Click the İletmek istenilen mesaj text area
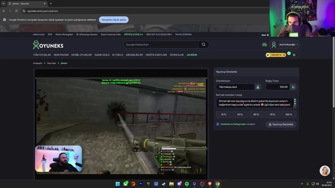 pyautogui.click(x=256, y=103)
